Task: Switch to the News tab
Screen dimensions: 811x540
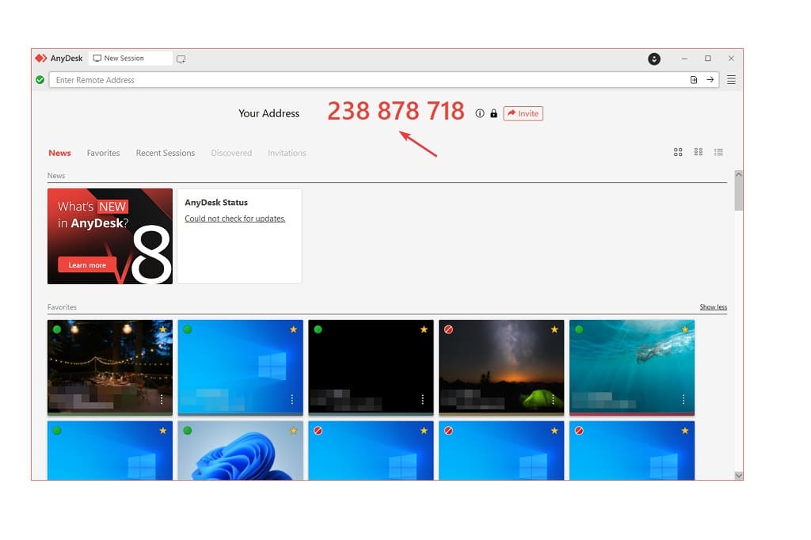Action: [x=59, y=153]
